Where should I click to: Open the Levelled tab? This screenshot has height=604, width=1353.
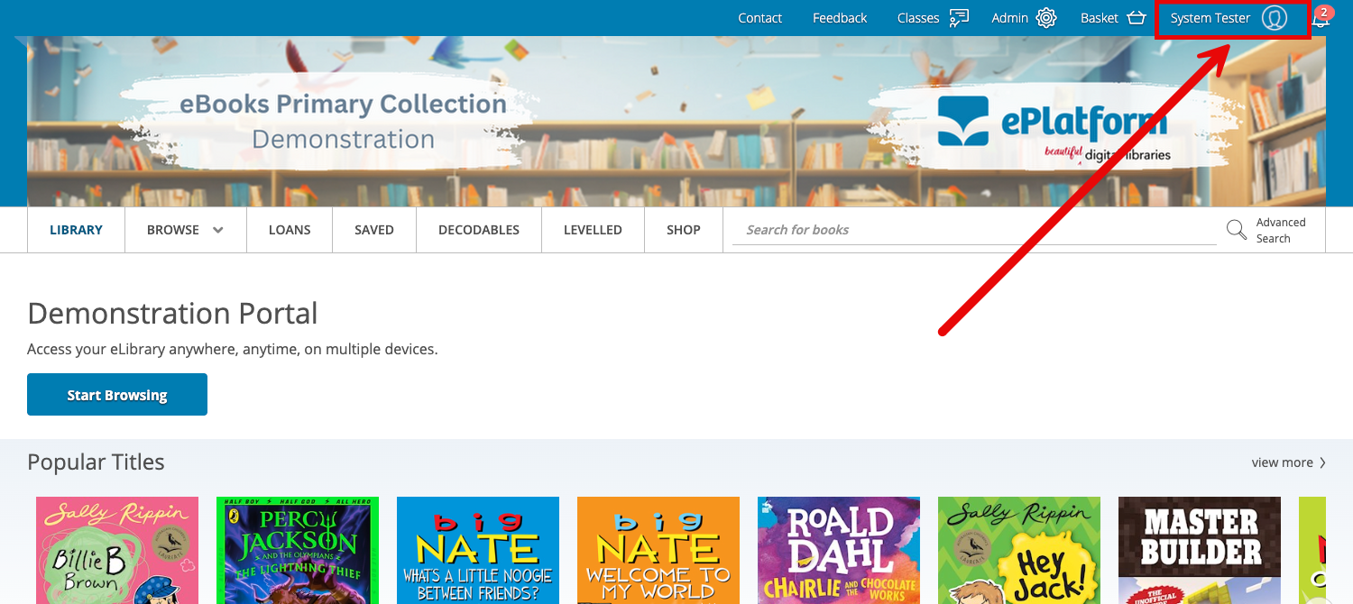[x=593, y=230]
